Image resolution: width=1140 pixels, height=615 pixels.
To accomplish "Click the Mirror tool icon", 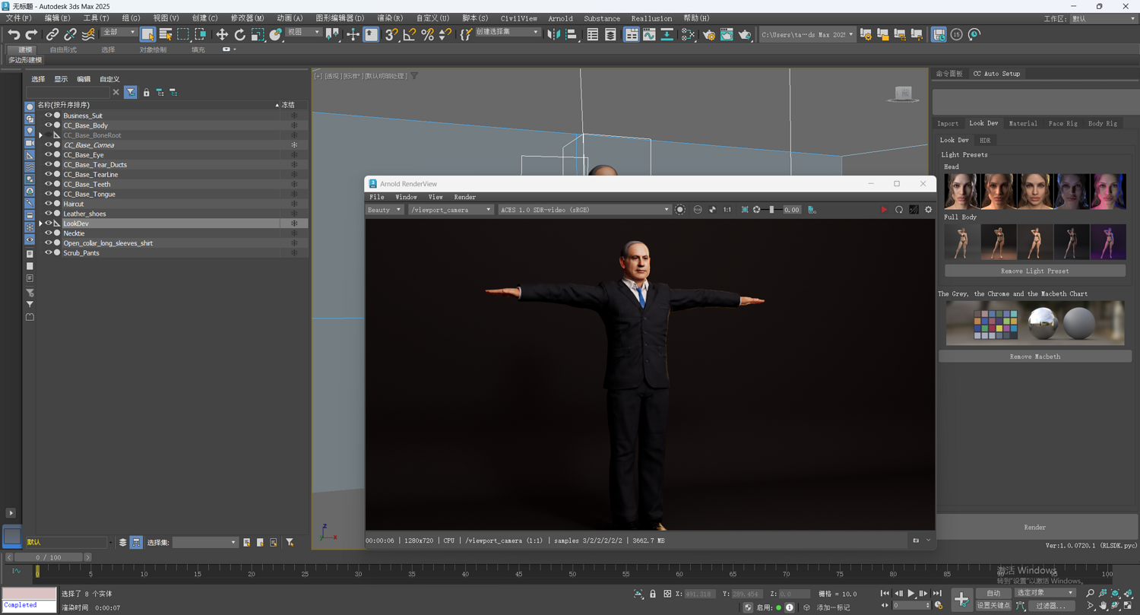I will tap(553, 34).
